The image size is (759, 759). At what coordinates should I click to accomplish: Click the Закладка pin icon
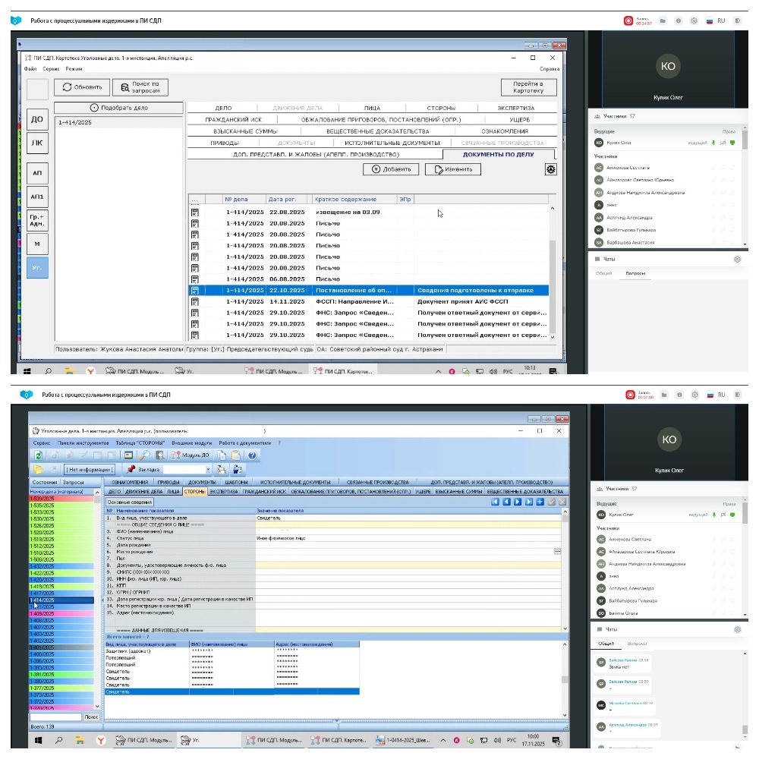[131, 469]
